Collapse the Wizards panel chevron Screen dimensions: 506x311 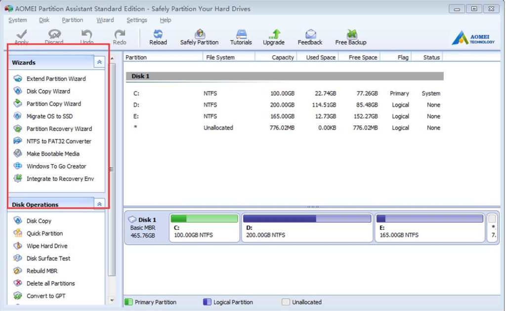coord(99,62)
